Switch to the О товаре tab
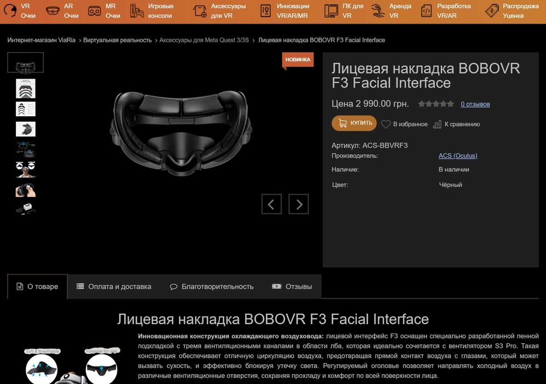 [x=37, y=286]
